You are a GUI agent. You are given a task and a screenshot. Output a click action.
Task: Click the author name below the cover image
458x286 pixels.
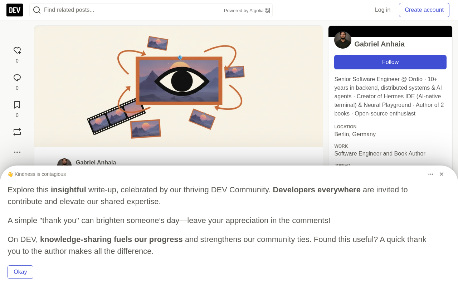pos(96,163)
